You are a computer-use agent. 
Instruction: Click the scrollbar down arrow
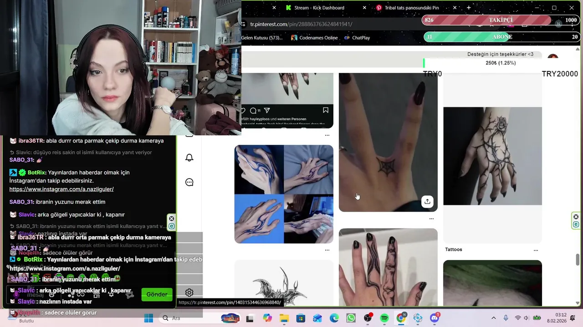(x=578, y=302)
